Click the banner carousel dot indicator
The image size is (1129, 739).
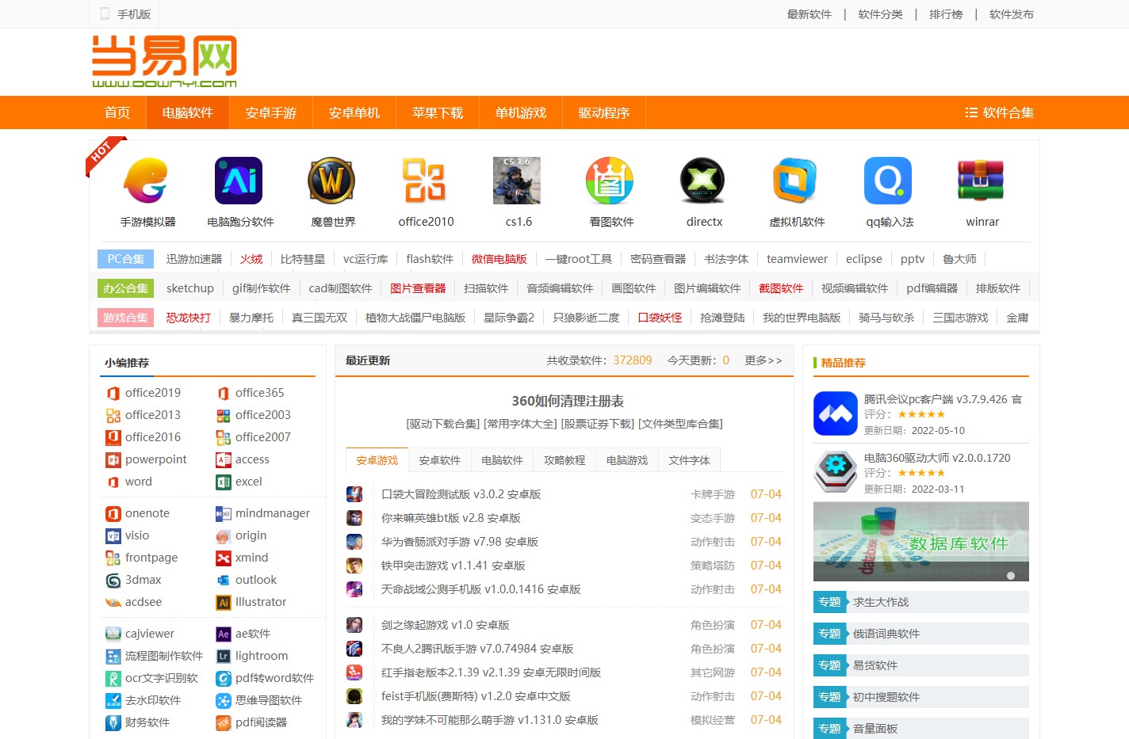1011,576
